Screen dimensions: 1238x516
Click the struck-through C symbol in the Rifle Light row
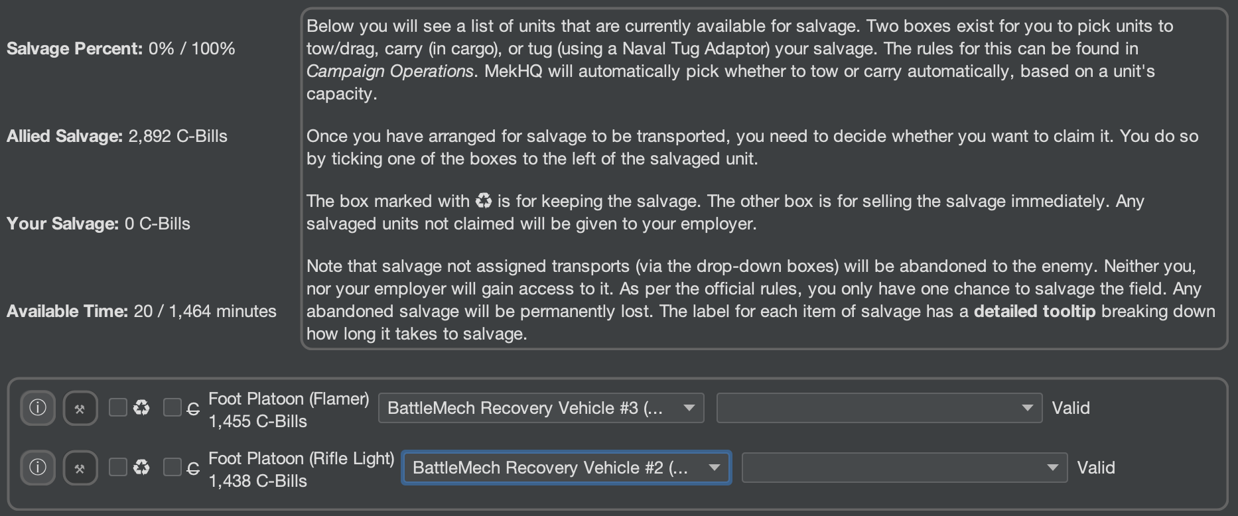(x=193, y=469)
